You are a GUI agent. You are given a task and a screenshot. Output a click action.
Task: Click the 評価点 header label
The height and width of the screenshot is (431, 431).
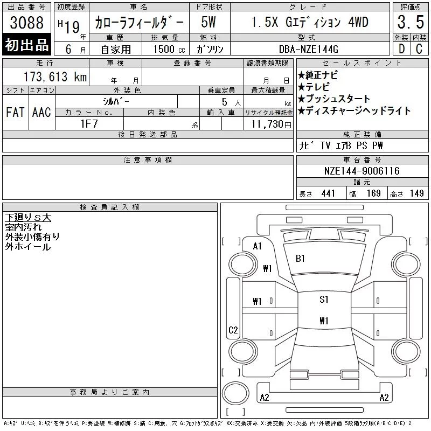coord(411,6)
